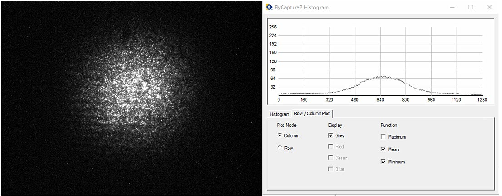This screenshot has width=502, height=196.
Task: Maximize the FlyCapture2 Histogram window
Action: coord(471,7)
